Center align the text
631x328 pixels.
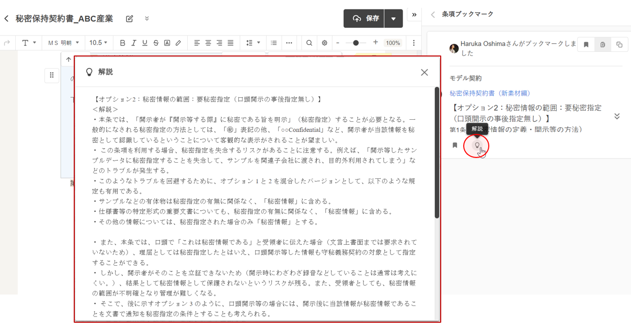[208, 43]
